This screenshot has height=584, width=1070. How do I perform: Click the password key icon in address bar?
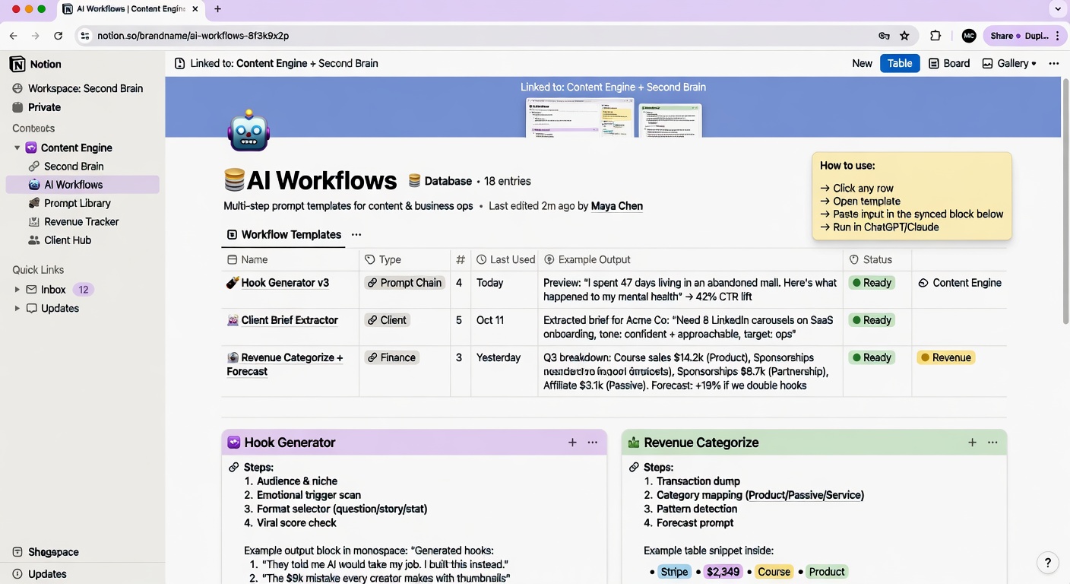(884, 36)
